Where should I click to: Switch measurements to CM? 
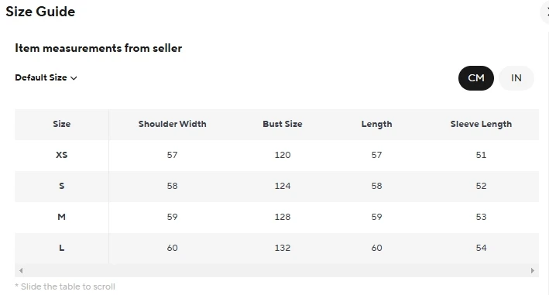coord(475,78)
